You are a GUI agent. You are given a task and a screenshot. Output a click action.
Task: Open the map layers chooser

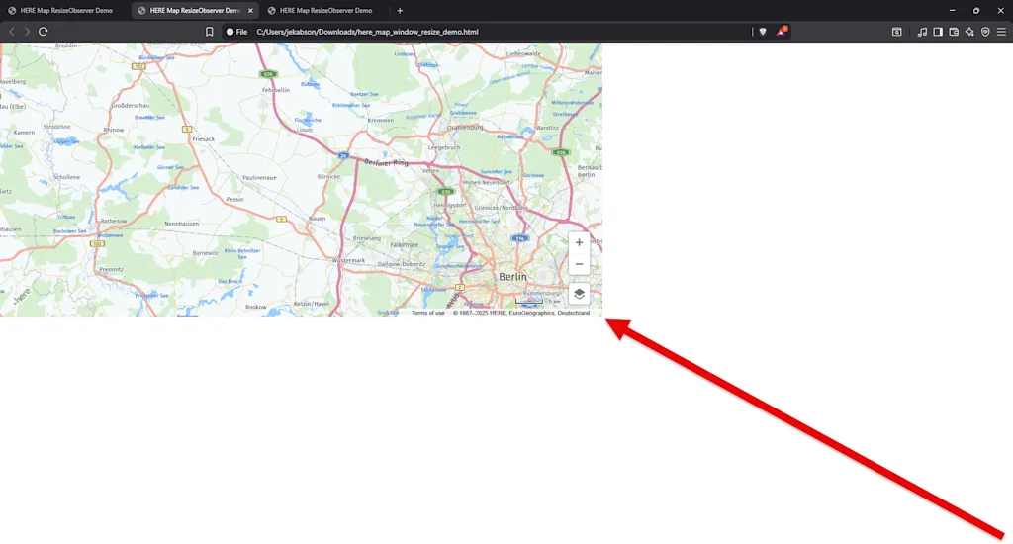(x=579, y=294)
